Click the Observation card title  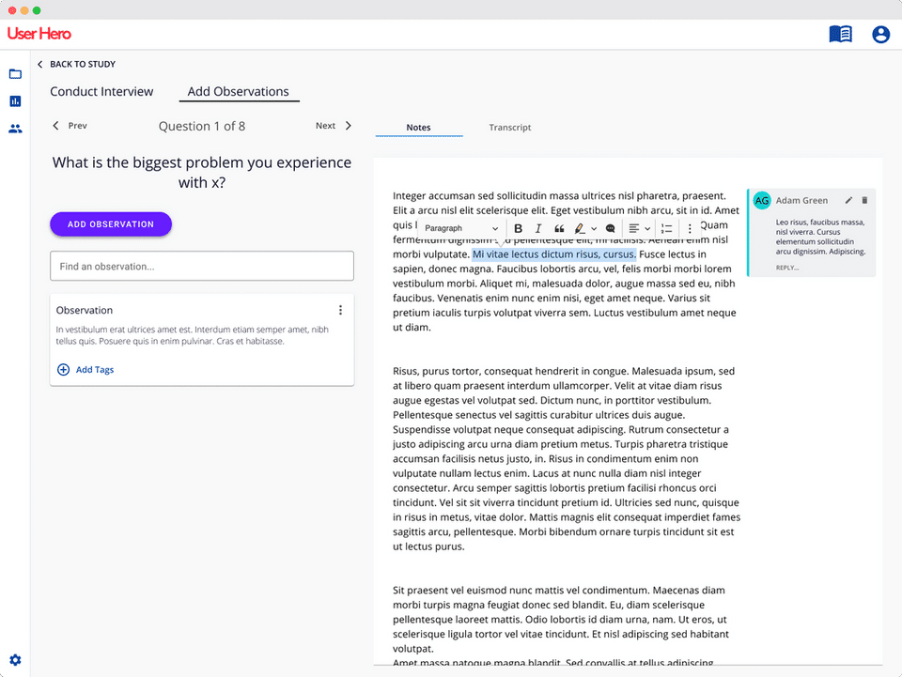(84, 311)
